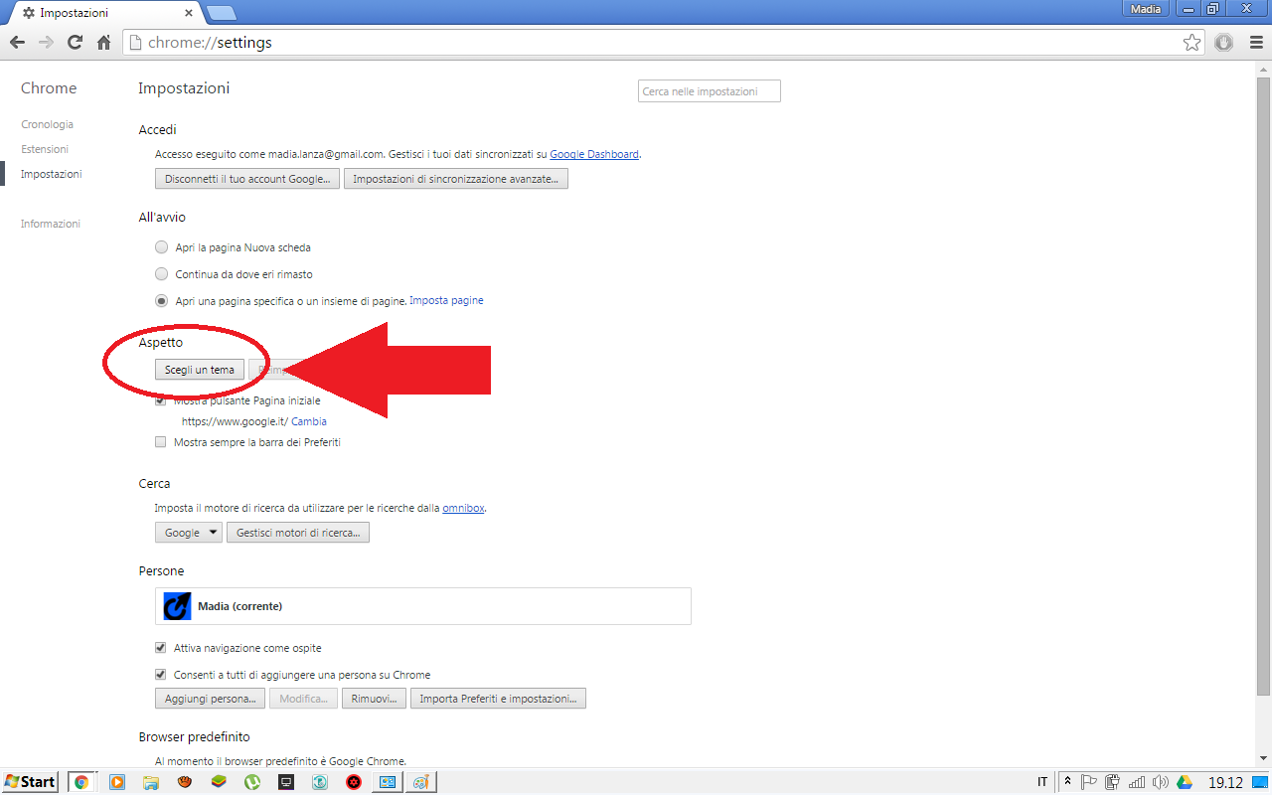
Task: Open Google Drive from the system tray
Action: click(1184, 782)
